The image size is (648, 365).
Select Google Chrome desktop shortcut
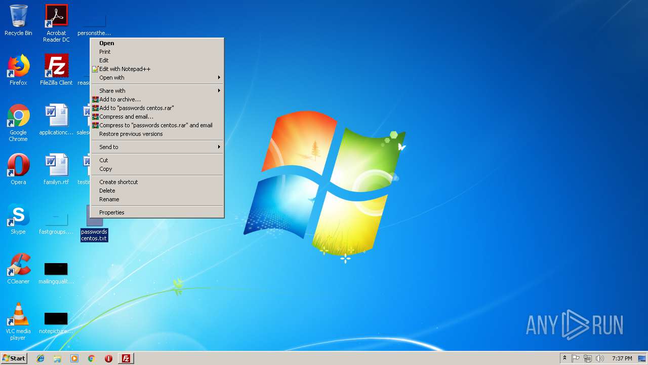coord(18,123)
